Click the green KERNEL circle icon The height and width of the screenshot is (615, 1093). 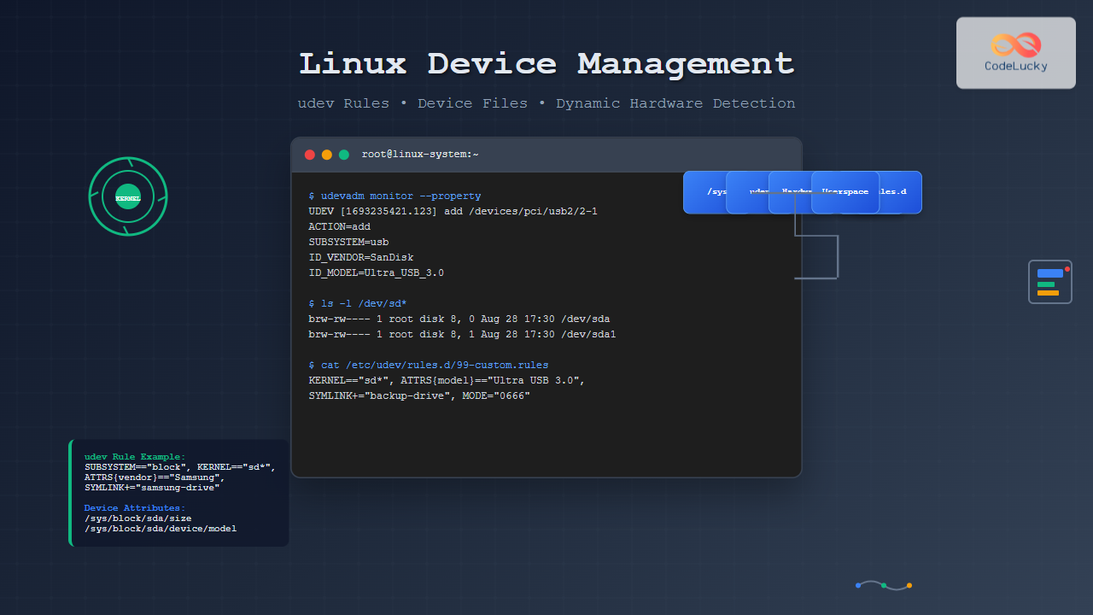[x=128, y=196]
